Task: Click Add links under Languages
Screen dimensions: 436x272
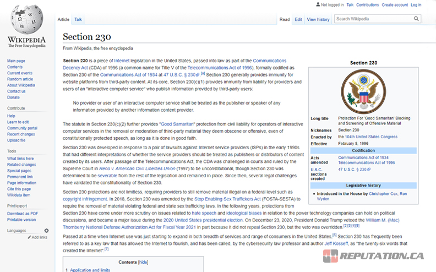Action: (39, 237)
